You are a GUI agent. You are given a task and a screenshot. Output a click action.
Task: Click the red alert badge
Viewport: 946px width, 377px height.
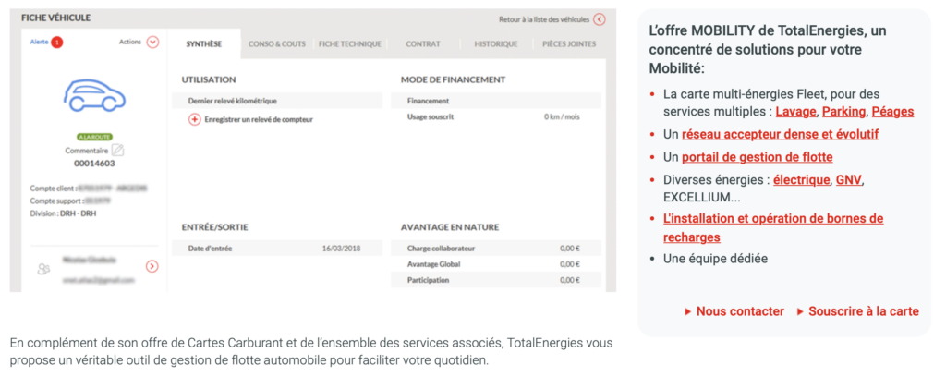57,43
